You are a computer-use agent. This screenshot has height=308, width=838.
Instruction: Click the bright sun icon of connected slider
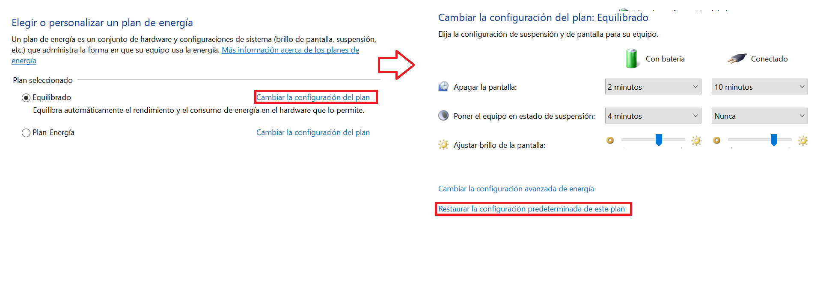pyautogui.click(x=803, y=141)
